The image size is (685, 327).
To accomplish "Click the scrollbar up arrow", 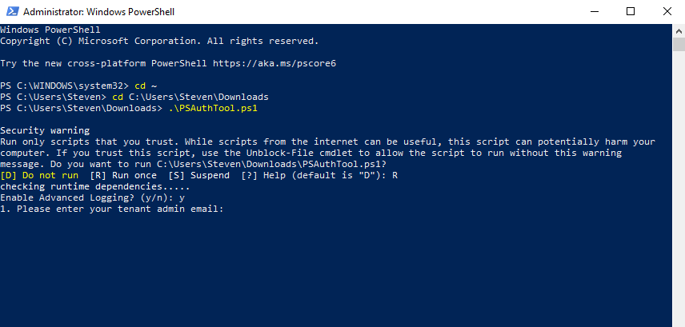I will tap(679, 30).
